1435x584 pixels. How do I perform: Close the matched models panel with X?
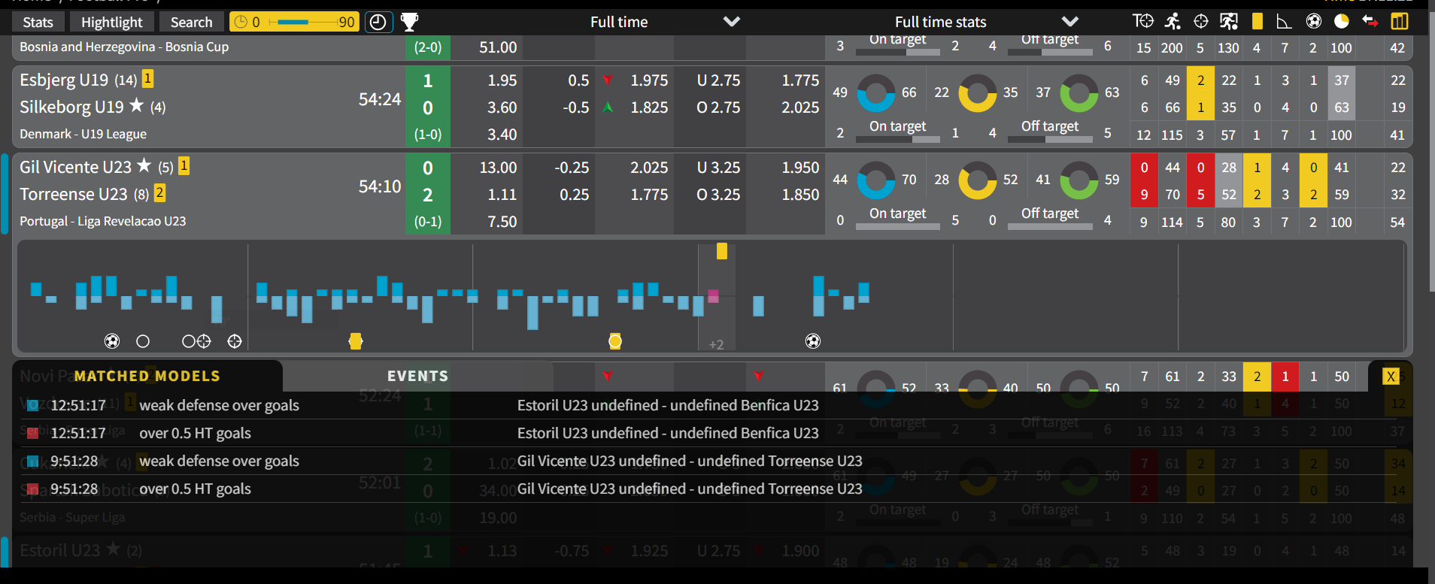click(x=1391, y=377)
